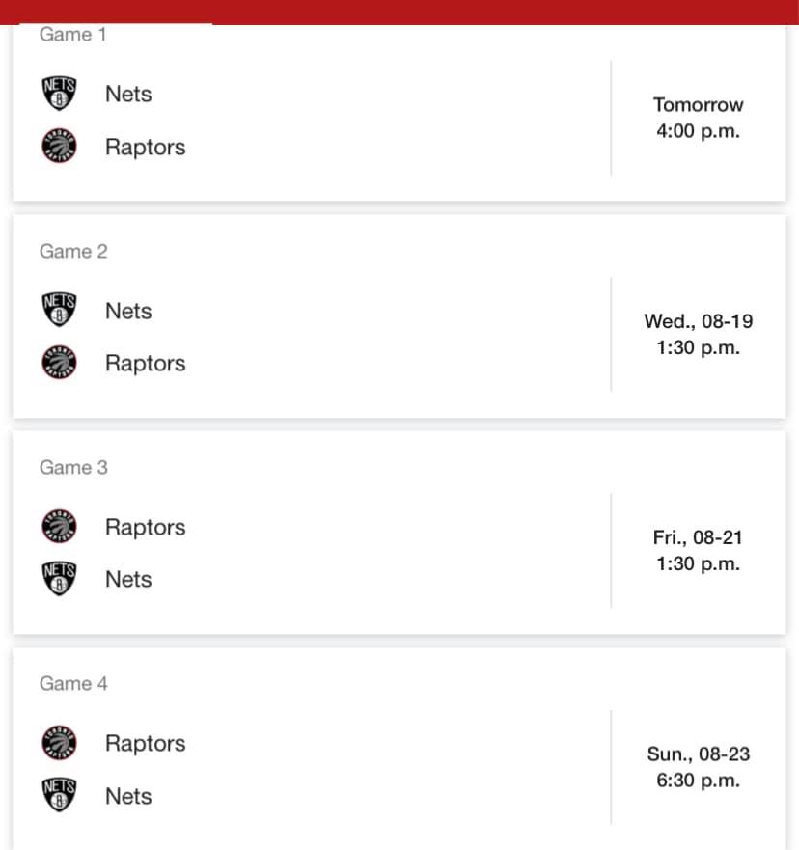799x850 pixels.
Task: Click the Nets logo in Game 4
Action: point(59,795)
